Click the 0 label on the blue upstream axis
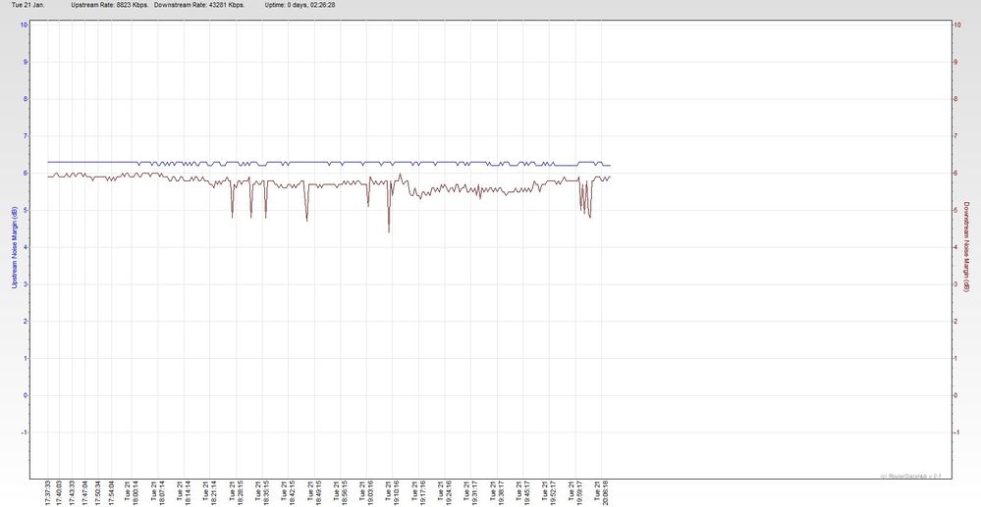This screenshot has width=981, height=507. coord(25,396)
